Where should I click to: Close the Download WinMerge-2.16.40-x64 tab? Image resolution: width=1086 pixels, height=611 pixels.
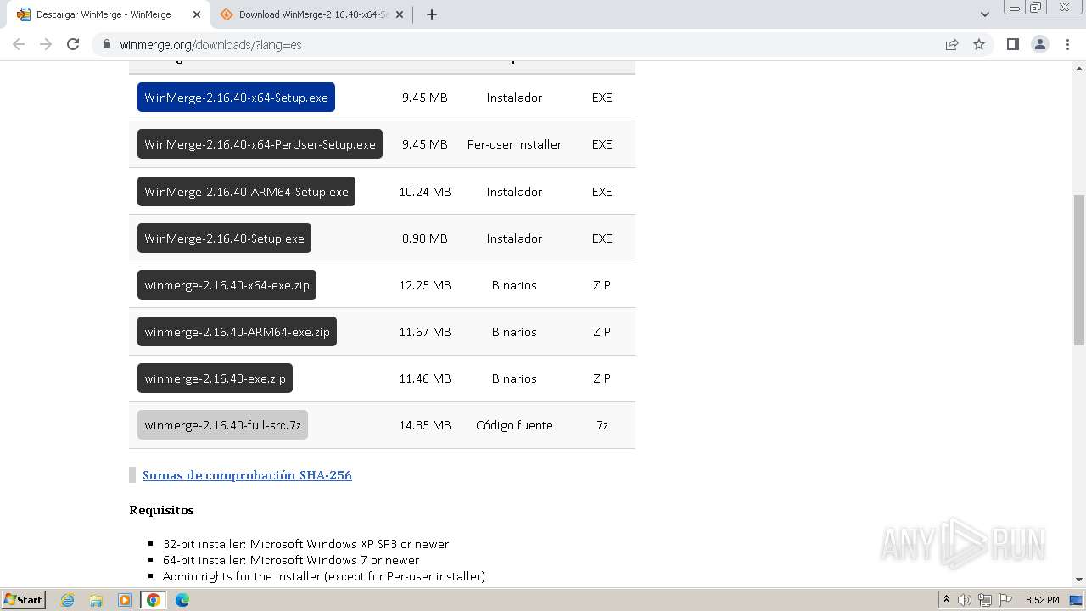[400, 14]
